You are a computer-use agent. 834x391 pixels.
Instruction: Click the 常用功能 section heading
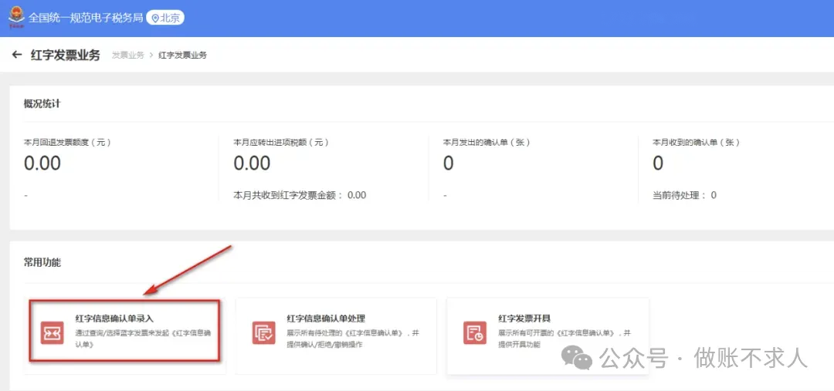(x=42, y=262)
